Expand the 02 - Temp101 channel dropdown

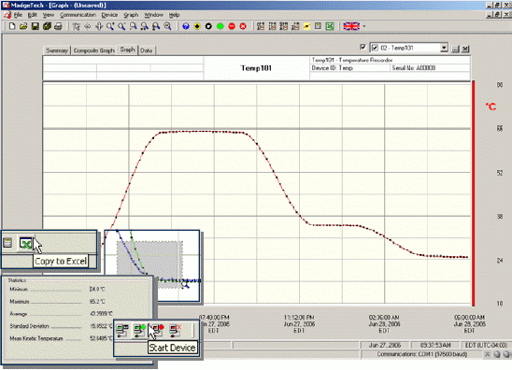click(444, 48)
